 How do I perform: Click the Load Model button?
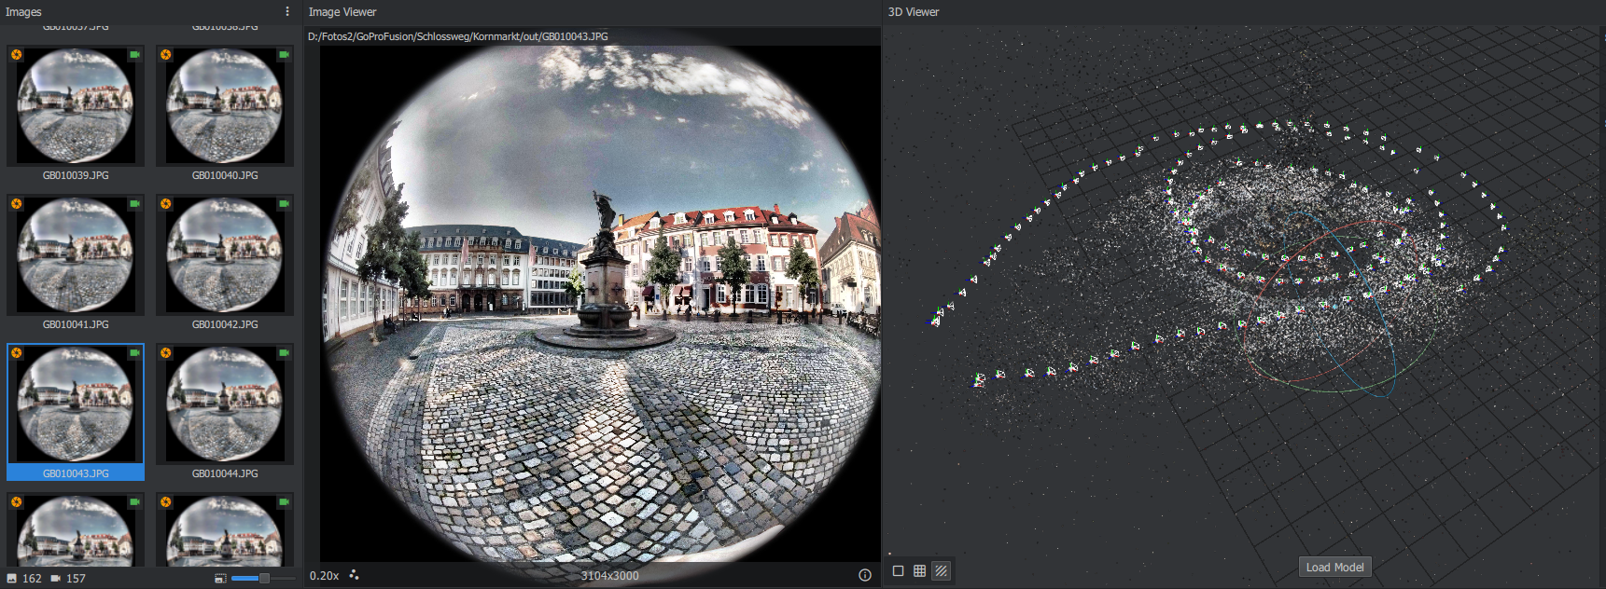click(1335, 567)
